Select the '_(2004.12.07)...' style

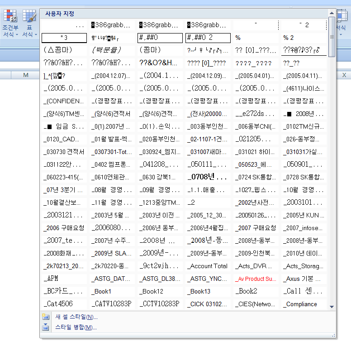[x=112, y=76]
